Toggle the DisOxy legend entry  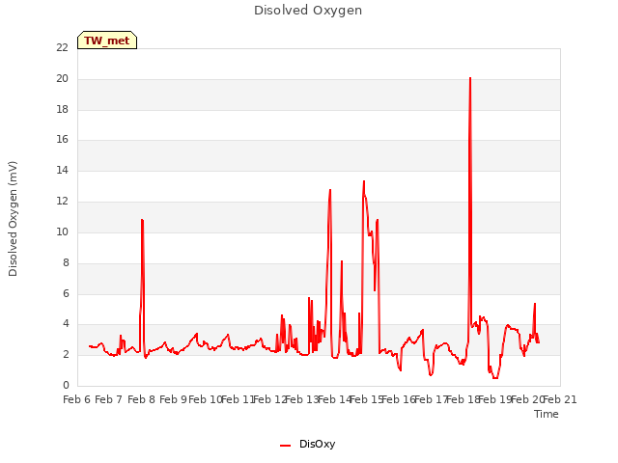pyautogui.click(x=307, y=444)
